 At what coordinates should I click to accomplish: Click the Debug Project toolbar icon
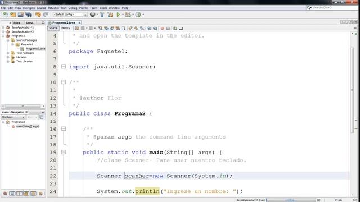coord(128,15)
